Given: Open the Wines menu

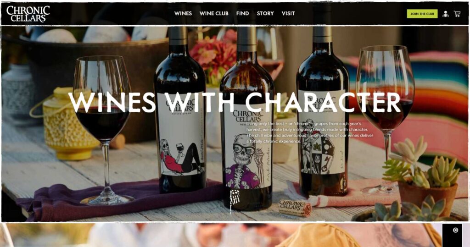Looking at the screenshot, I should [183, 13].
